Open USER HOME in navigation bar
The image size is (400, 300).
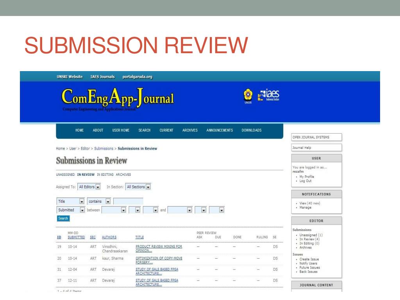click(121, 130)
